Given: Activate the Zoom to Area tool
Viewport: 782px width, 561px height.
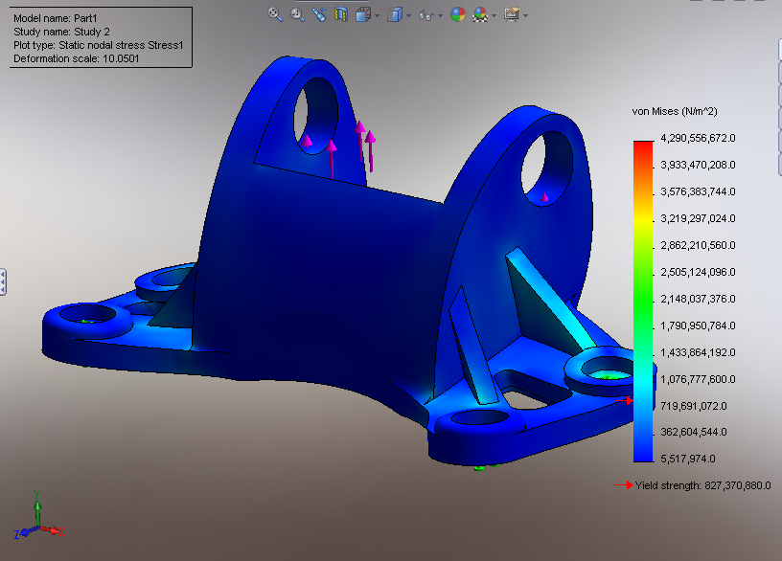Looking at the screenshot, I should 296,13.
